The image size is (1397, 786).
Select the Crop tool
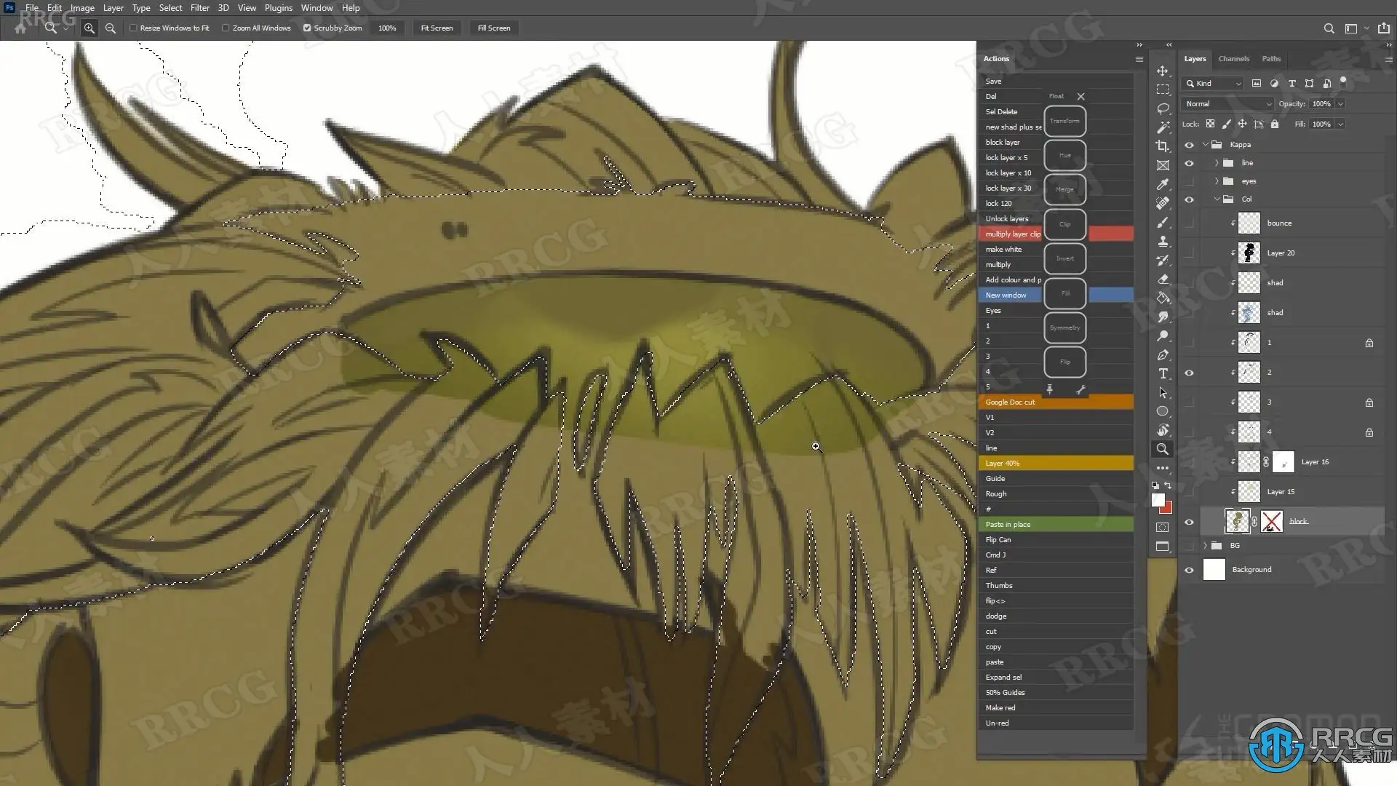1163,146
